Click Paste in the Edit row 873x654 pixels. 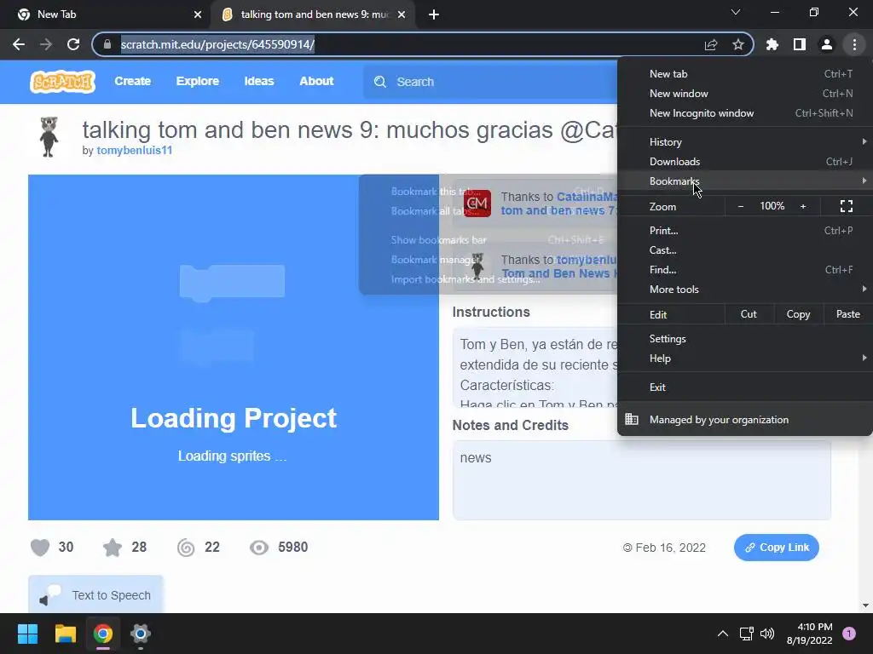848,314
